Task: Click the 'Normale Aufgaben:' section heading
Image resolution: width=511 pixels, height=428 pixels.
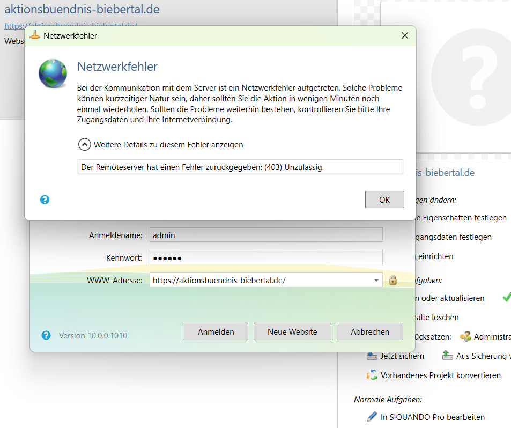Action: [x=388, y=400]
